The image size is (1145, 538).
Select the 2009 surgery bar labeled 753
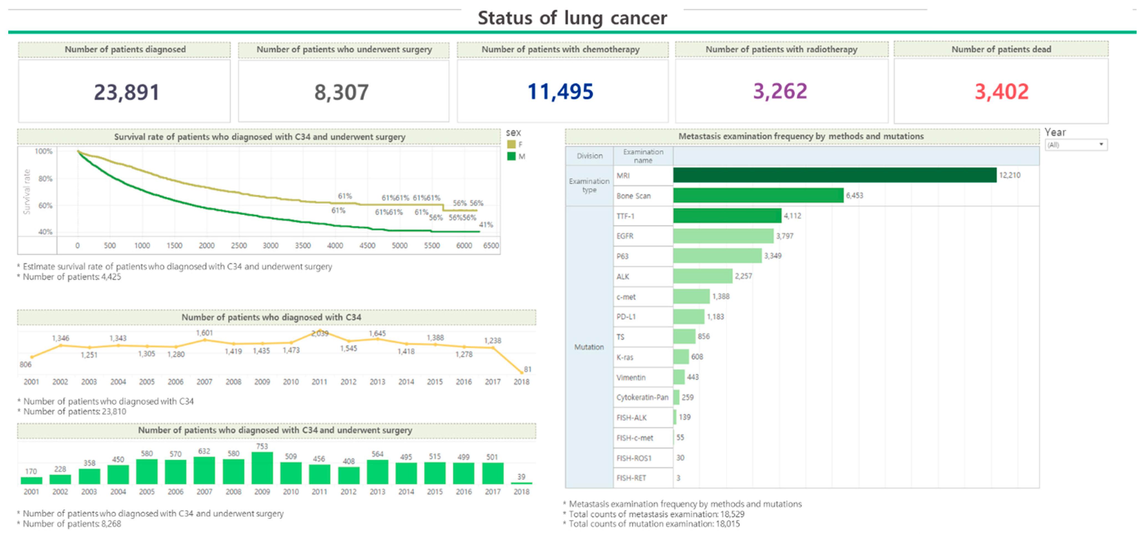point(262,468)
